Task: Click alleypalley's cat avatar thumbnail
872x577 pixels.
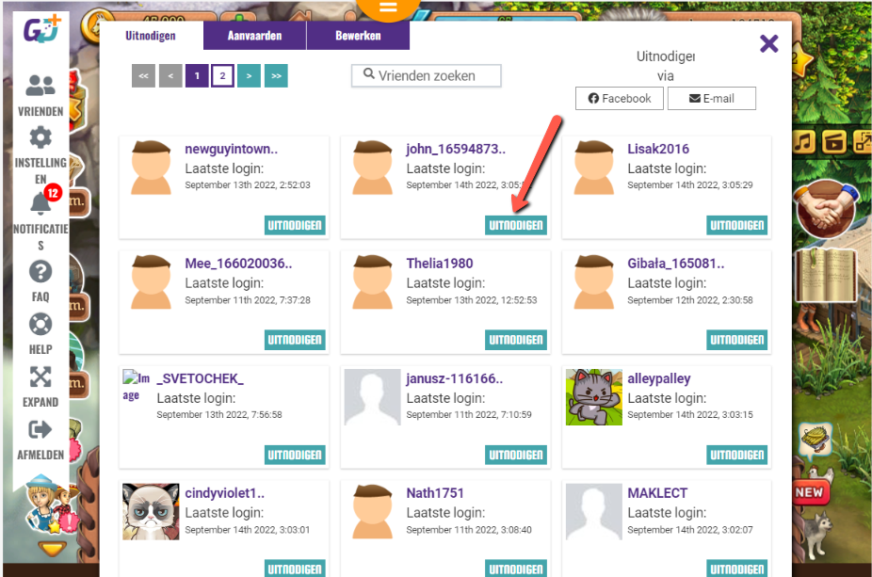Action: (594, 396)
